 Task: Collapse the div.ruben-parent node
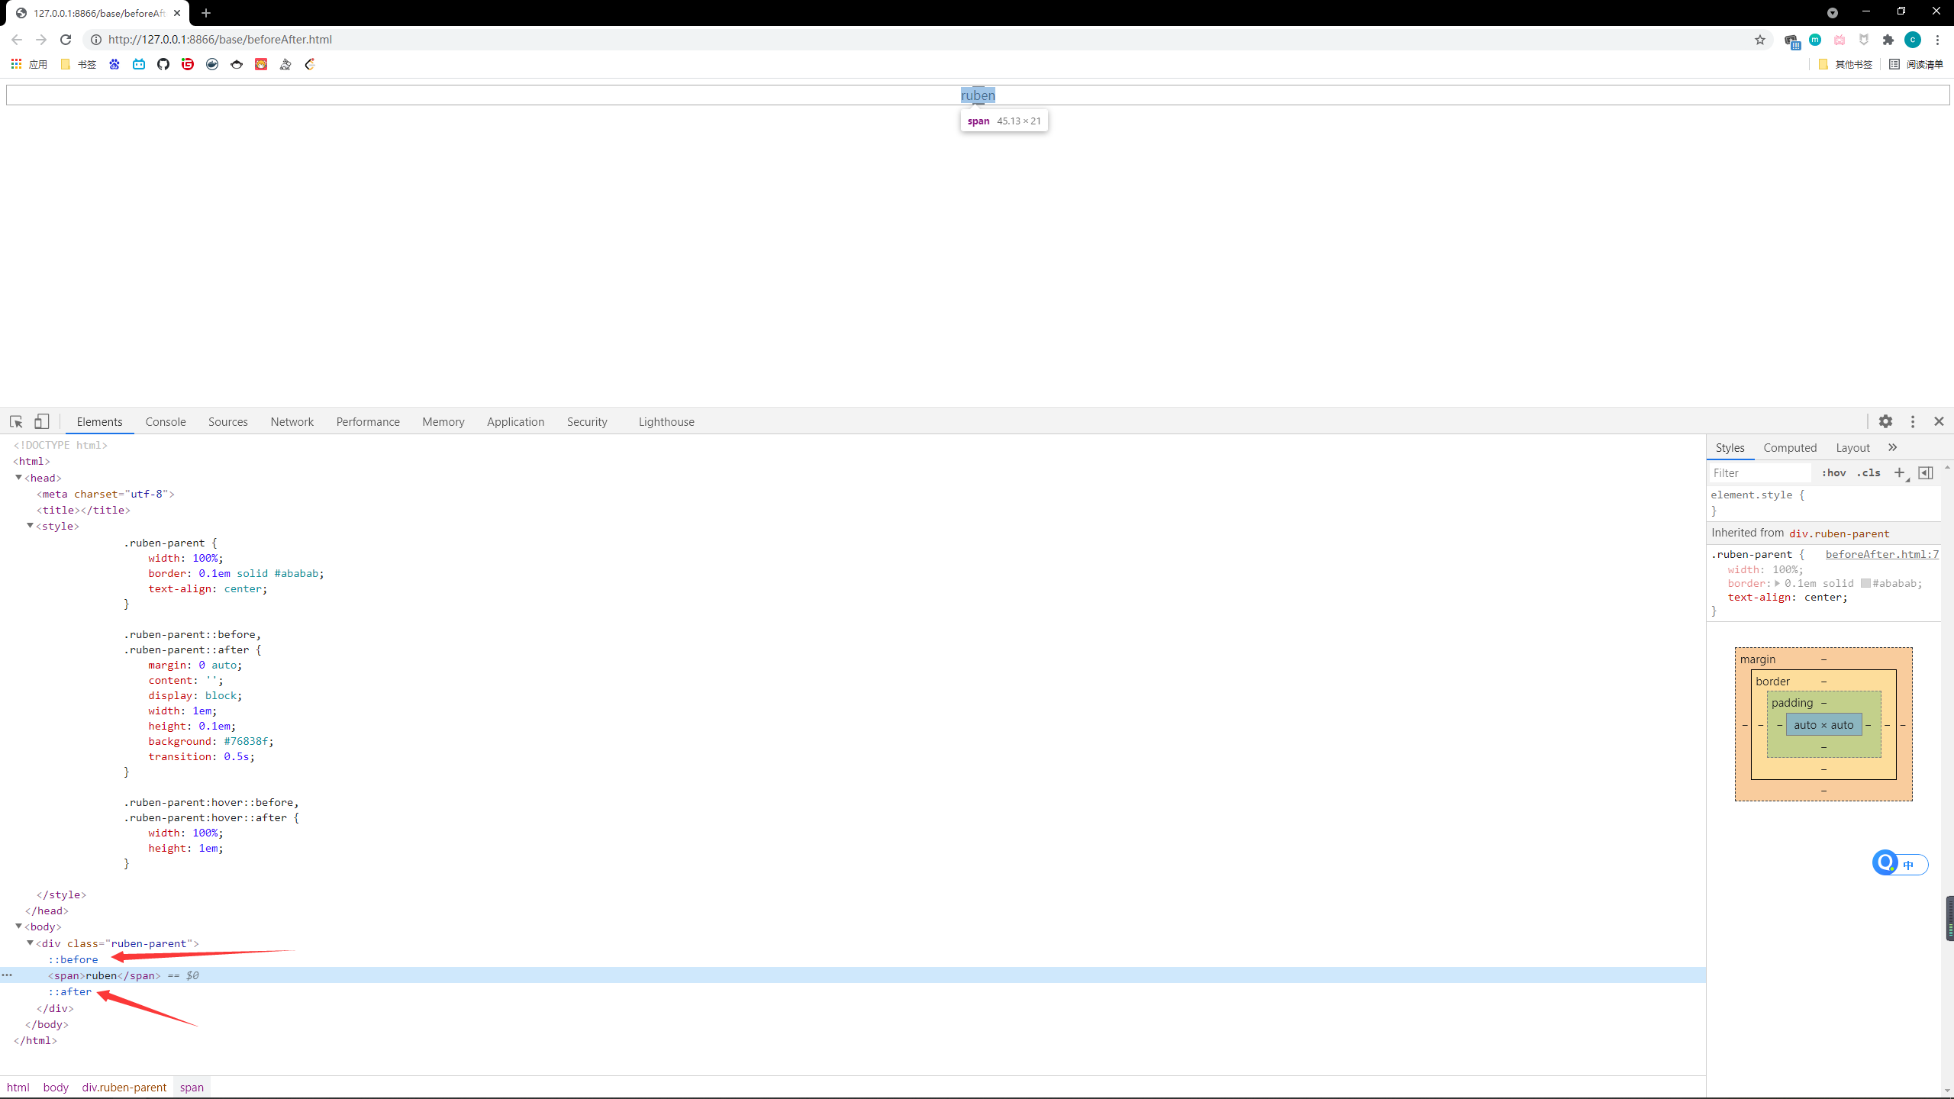point(31,943)
